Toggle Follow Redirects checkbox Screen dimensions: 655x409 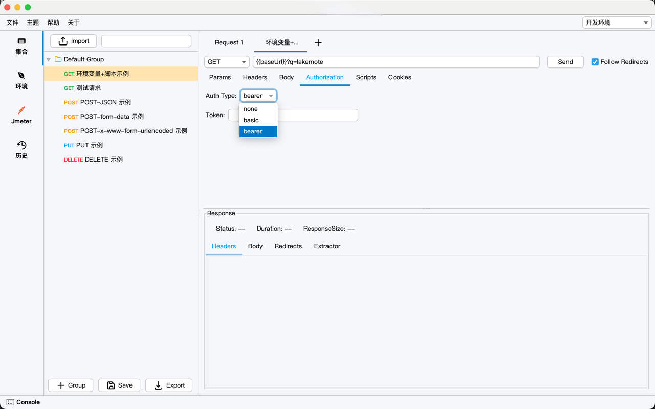tap(595, 62)
